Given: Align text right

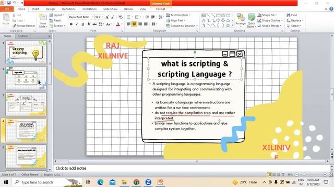Looking at the screenshot, I should (140, 24).
